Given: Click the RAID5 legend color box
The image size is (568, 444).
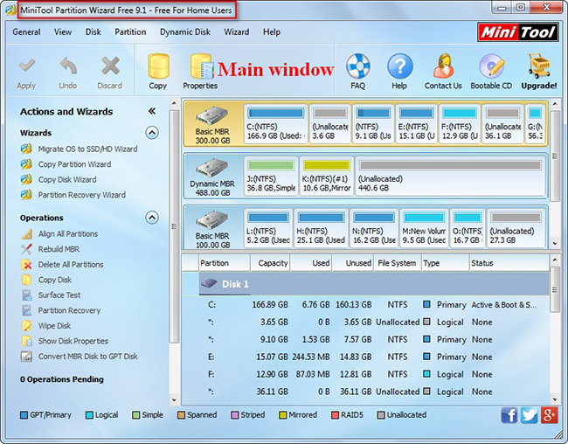Looking at the screenshot, I should pyautogui.click(x=335, y=415).
